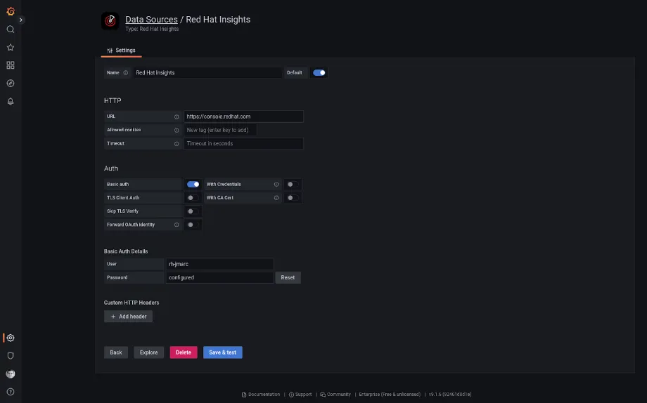647x403 pixels.
Task: Open the Configuration gear icon
Action: tap(11, 338)
